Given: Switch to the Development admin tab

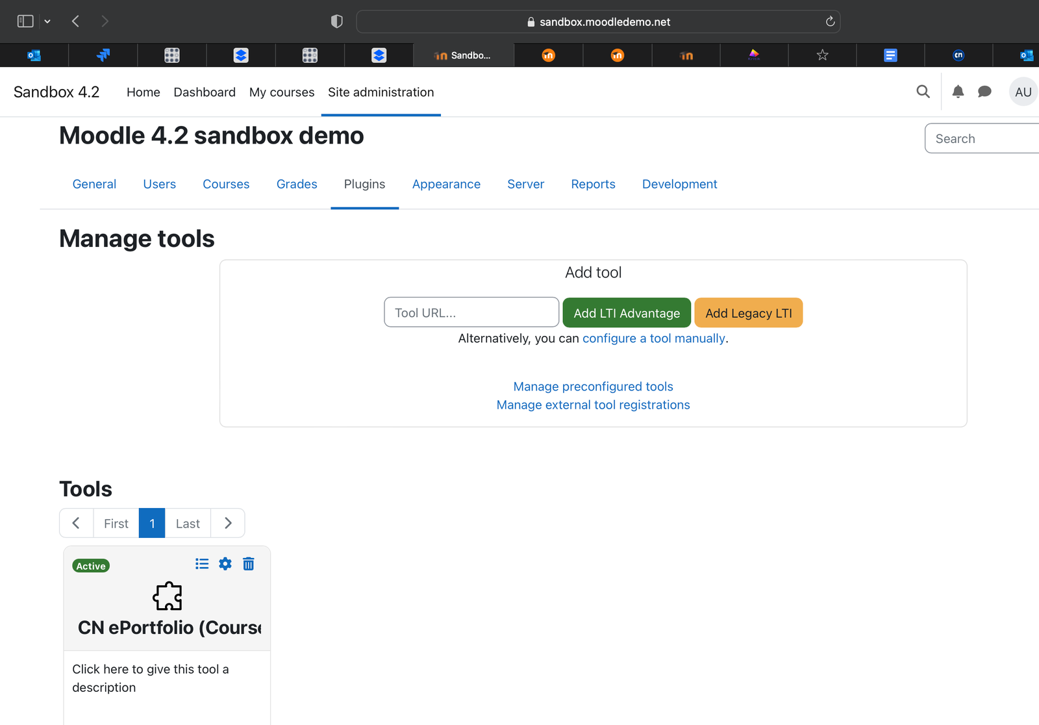Looking at the screenshot, I should tap(679, 184).
